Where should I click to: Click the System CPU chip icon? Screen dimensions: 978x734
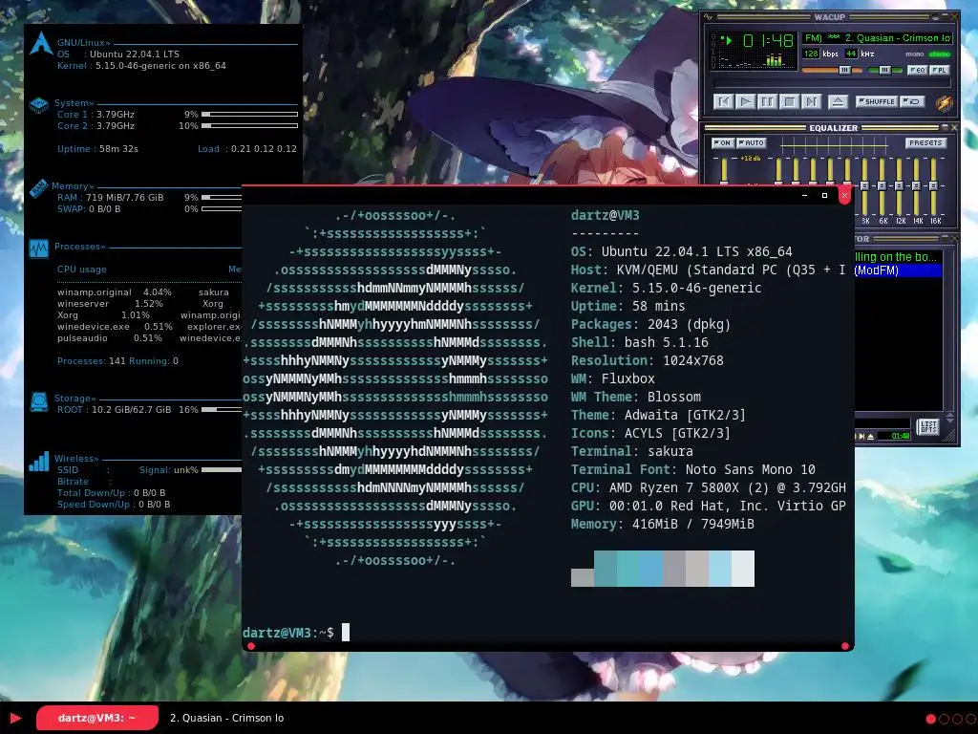tap(38, 105)
